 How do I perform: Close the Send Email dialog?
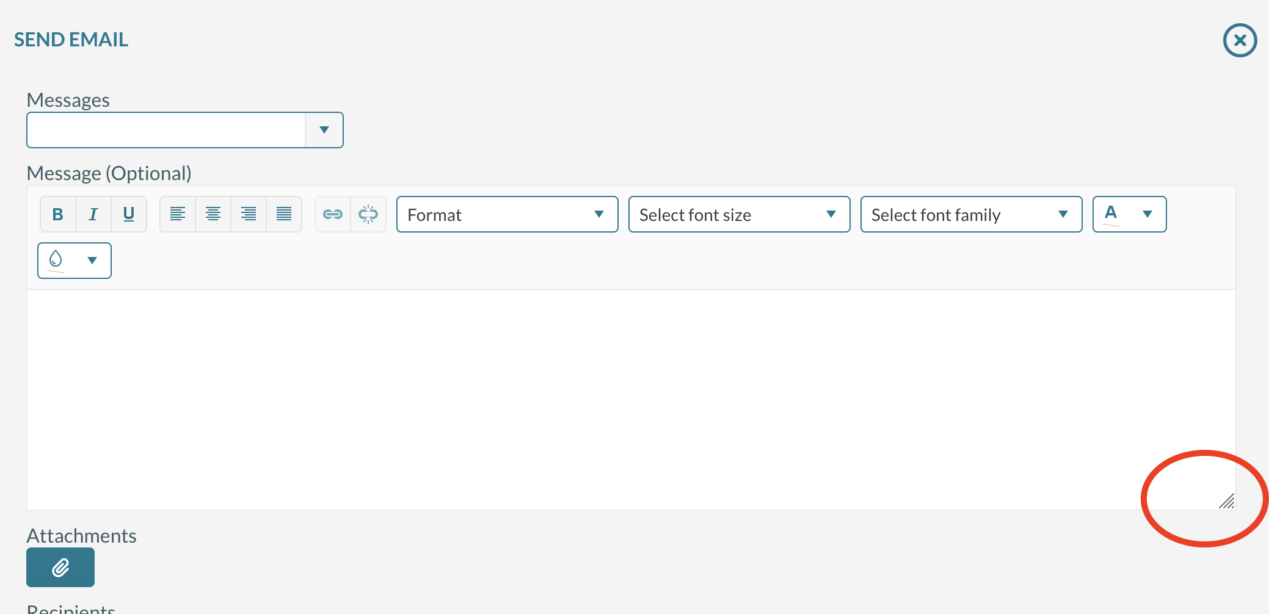tap(1240, 40)
